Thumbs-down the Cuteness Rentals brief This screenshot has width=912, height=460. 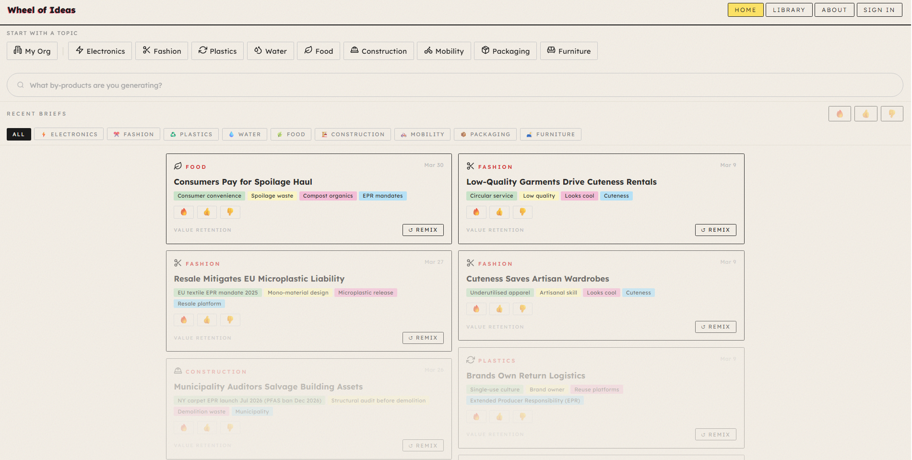click(522, 212)
